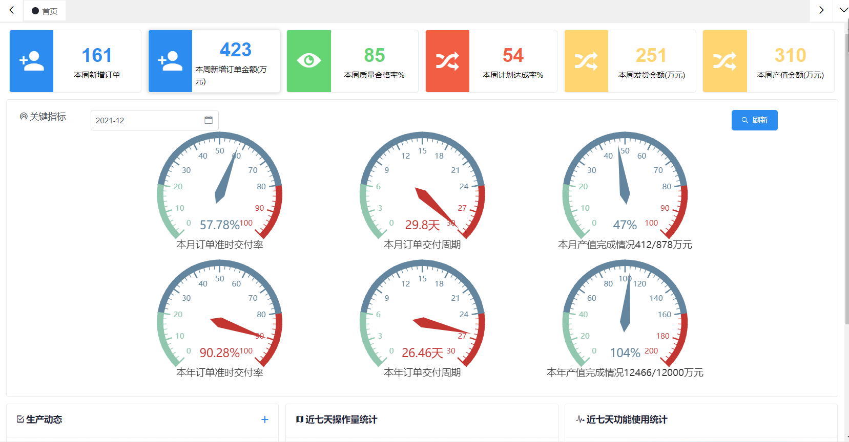This screenshot has height=442, width=849.
Task: Click the 54 plan achievement value
Action: pos(513,55)
